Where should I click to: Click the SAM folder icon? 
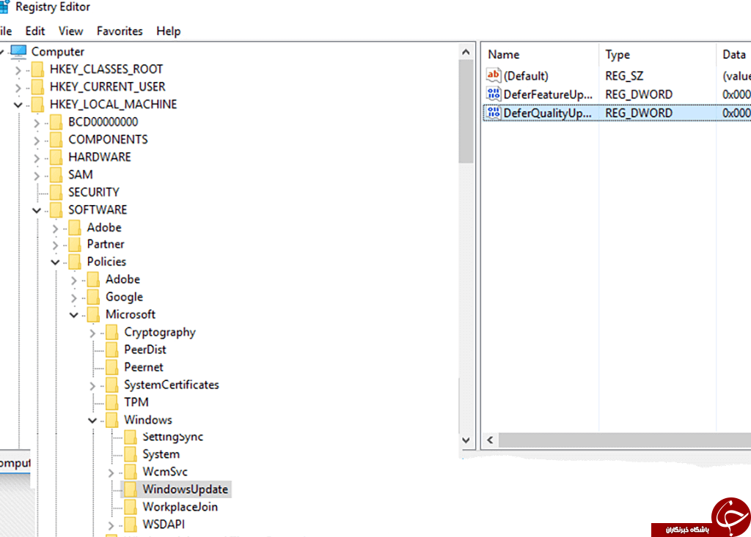56,174
